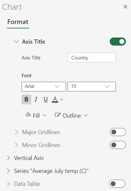The width and height of the screenshot is (131, 191).
Task: Click the Fill paint bucket icon
Action: [28, 115]
